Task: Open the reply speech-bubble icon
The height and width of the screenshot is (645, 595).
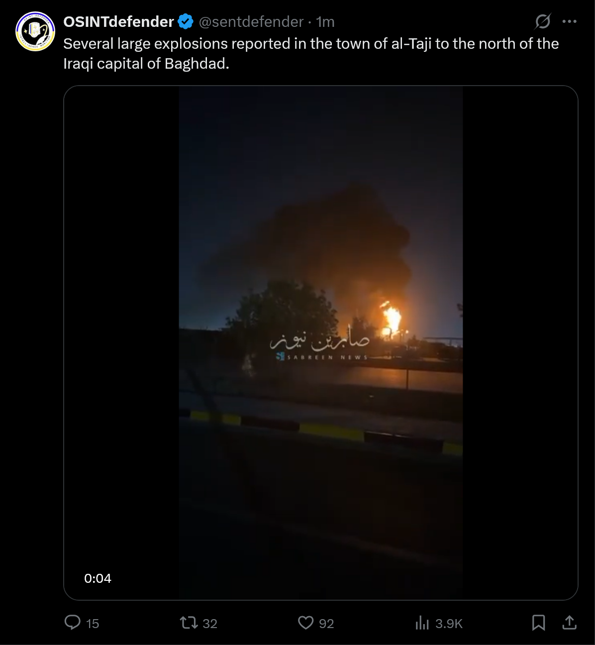Action: click(x=73, y=623)
